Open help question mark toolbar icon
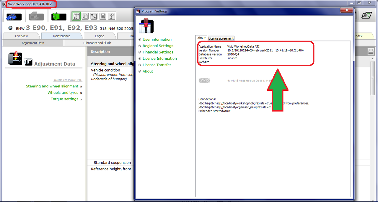 pyautogui.click(x=112, y=16)
